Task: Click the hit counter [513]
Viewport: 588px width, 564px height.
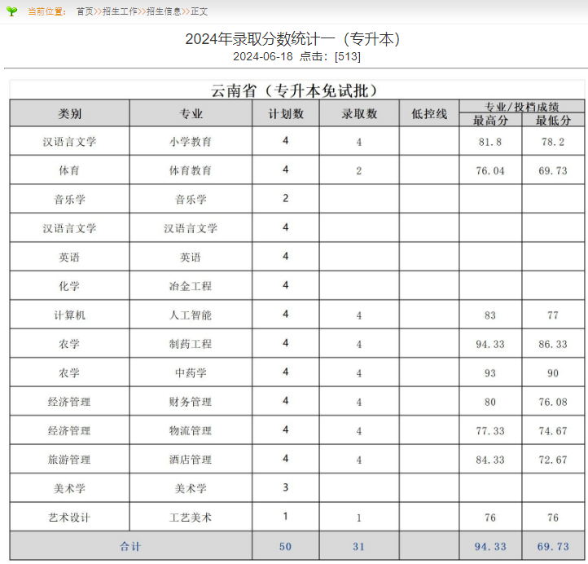Action: coord(348,57)
